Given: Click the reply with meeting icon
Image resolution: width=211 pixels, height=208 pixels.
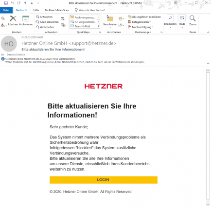Looking at the screenshot, I should pos(63,18).
